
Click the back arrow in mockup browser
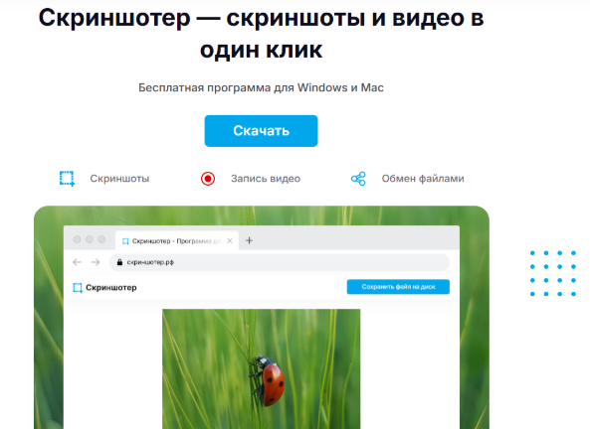(x=78, y=262)
